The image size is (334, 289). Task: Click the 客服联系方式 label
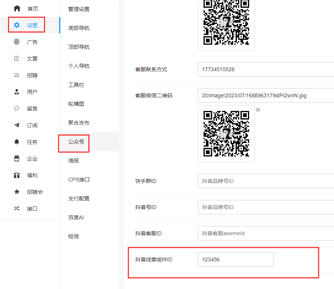(x=151, y=70)
